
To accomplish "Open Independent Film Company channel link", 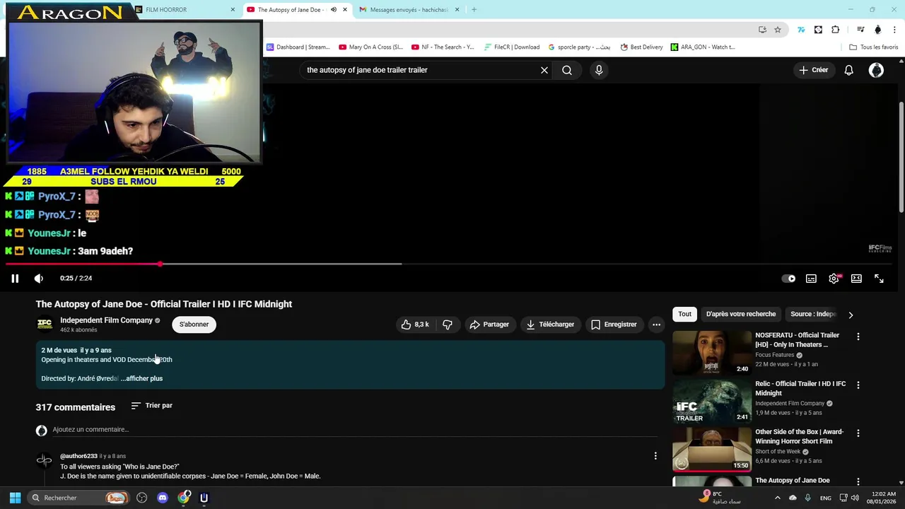I will (x=106, y=320).
